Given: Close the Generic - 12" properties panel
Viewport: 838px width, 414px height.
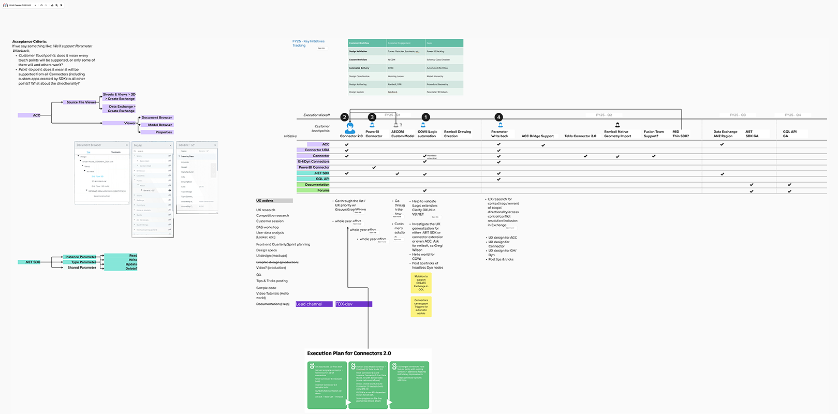Looking at the screenshot, I should 215,145.
